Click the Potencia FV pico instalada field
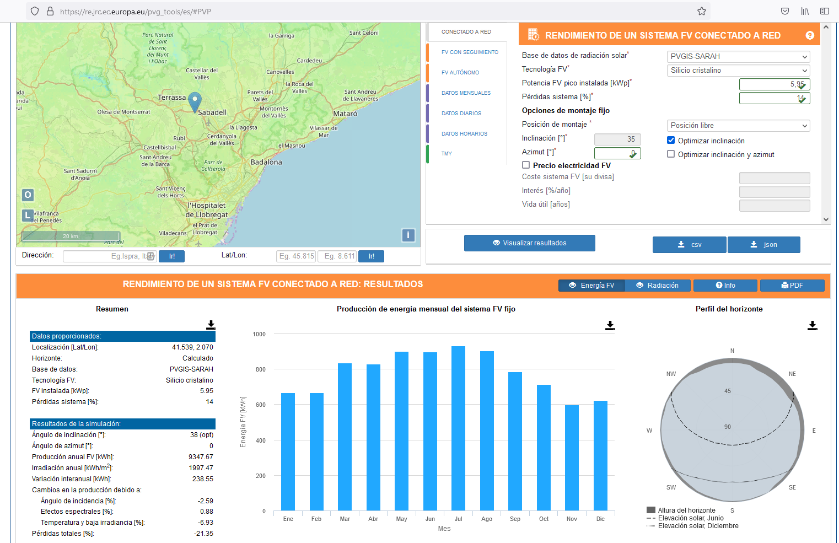The width and height of the screenshot is (839, 543). click(775, 84)
